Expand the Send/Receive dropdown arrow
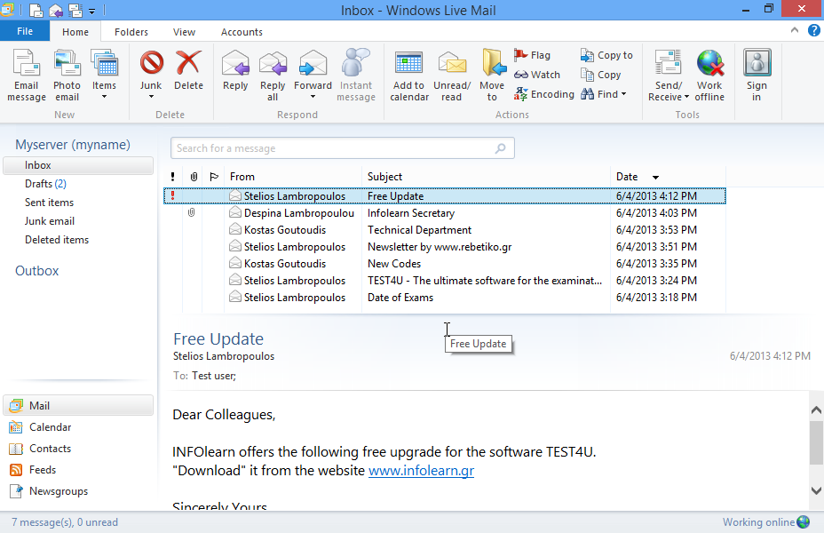This screenshot has width=824, height=533. 686,97
